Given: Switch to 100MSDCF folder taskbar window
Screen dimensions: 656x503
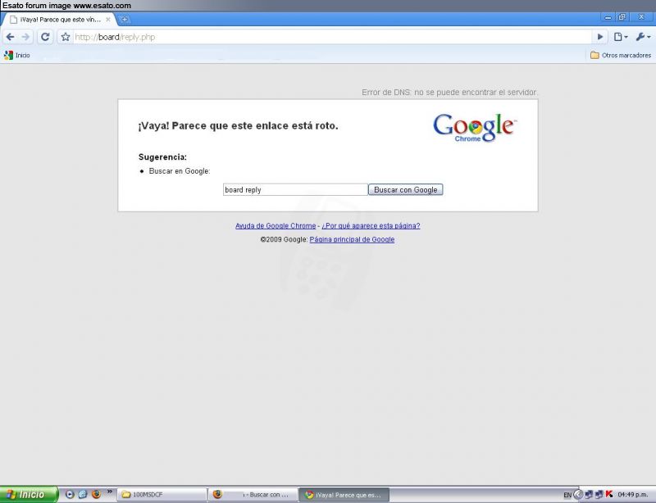Looking at the screenshot, I should pyautogui.click(x=162, y=495).
